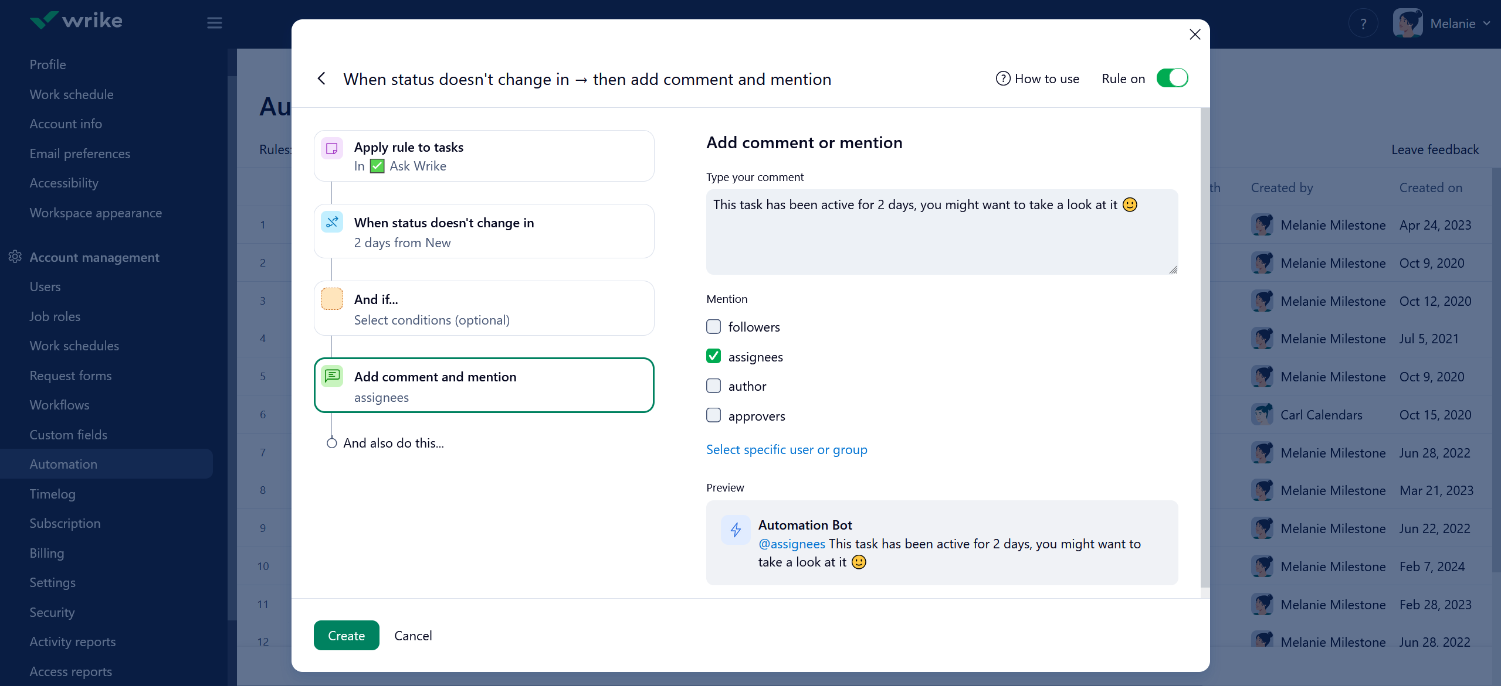Click the Account management gear icon
This screenshot has width=1501, height=686.
coord(15,257)
